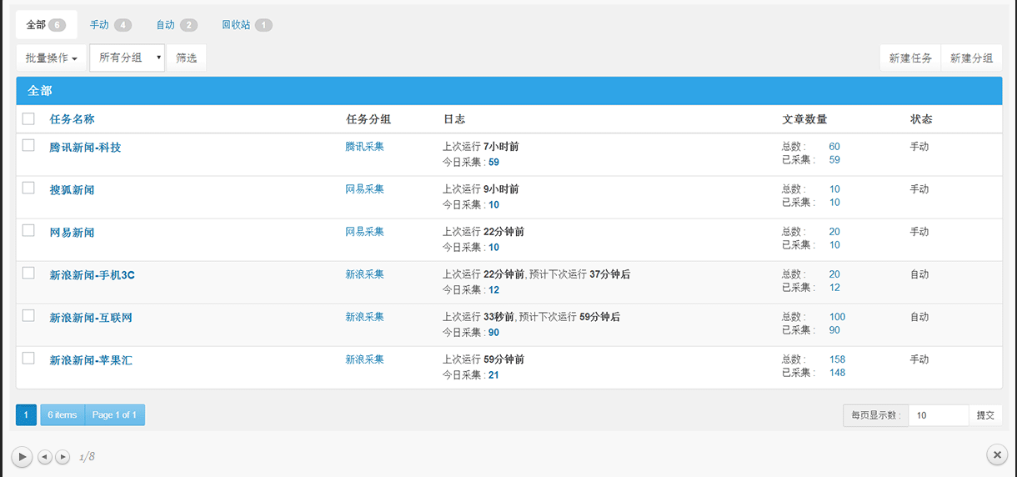Screen dimensions: 1017x477
Task: Click the 新建任务 button
Action: pos(910,58)
